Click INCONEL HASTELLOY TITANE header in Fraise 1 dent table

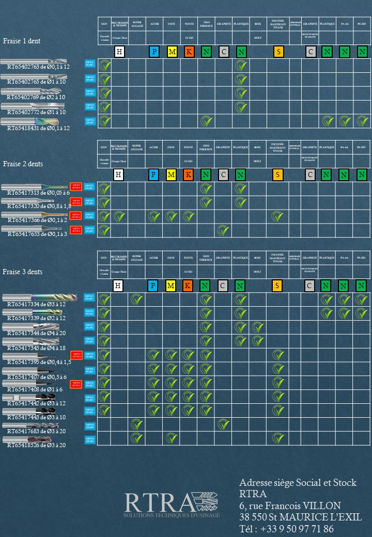coord(278,24)
